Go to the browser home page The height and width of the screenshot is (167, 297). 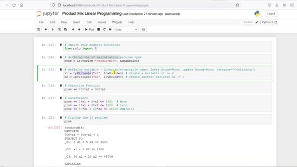(21, 5)
